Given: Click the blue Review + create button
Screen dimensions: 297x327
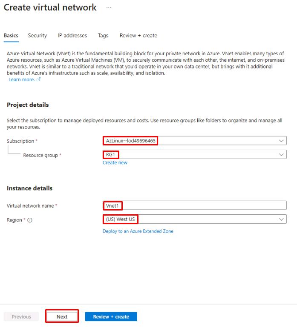Looking at the screenshot, I should [111, 316].
